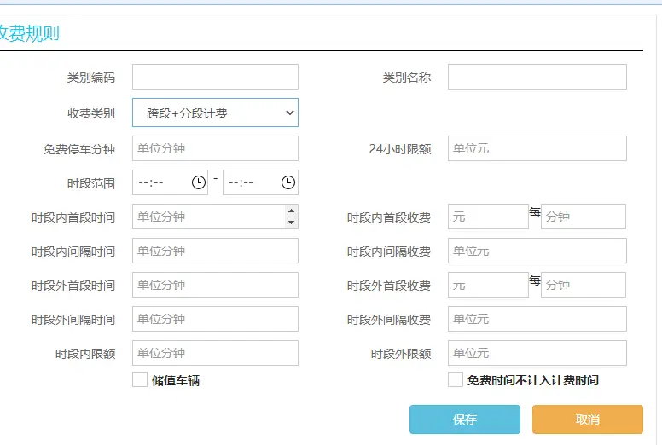Decrease 时段内首段时间 with down arrow

click(292, 222)
